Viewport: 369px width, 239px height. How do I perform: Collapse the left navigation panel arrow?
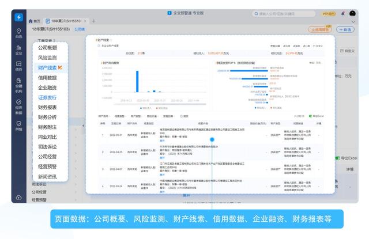[83, 126]
